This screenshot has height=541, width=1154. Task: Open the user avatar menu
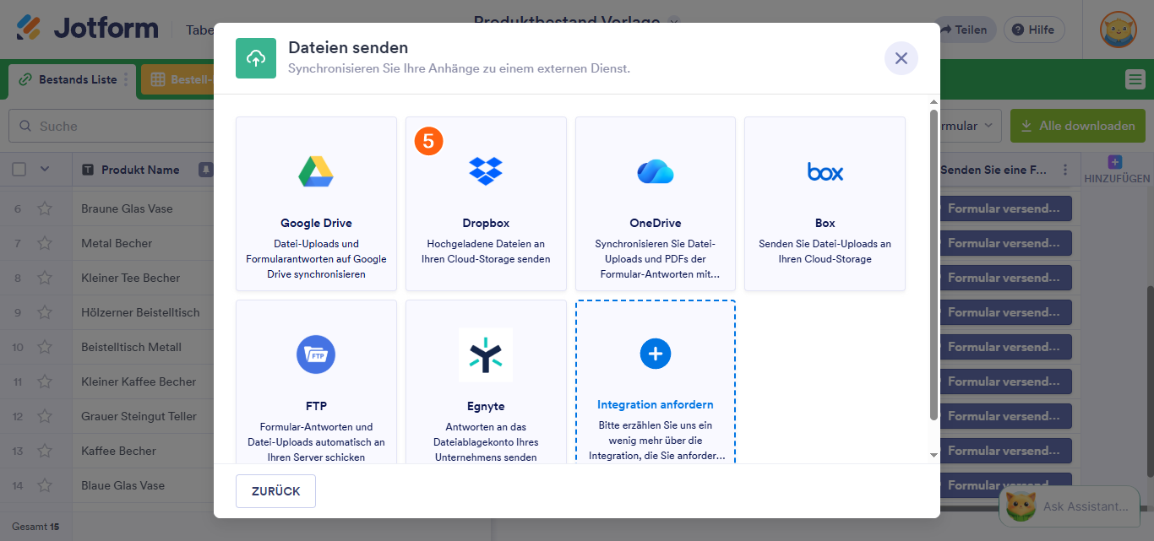click(x=1118, y=30)
